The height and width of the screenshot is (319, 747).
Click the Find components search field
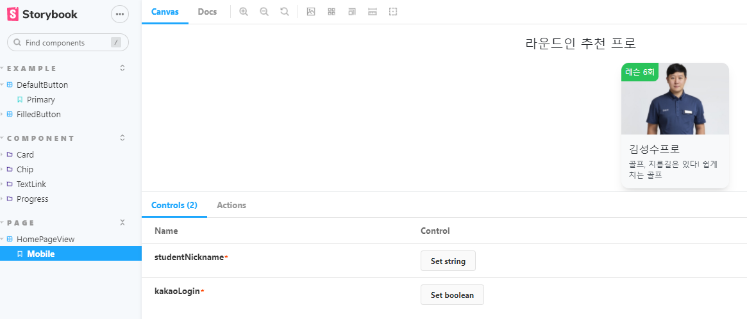click(68, 42)
